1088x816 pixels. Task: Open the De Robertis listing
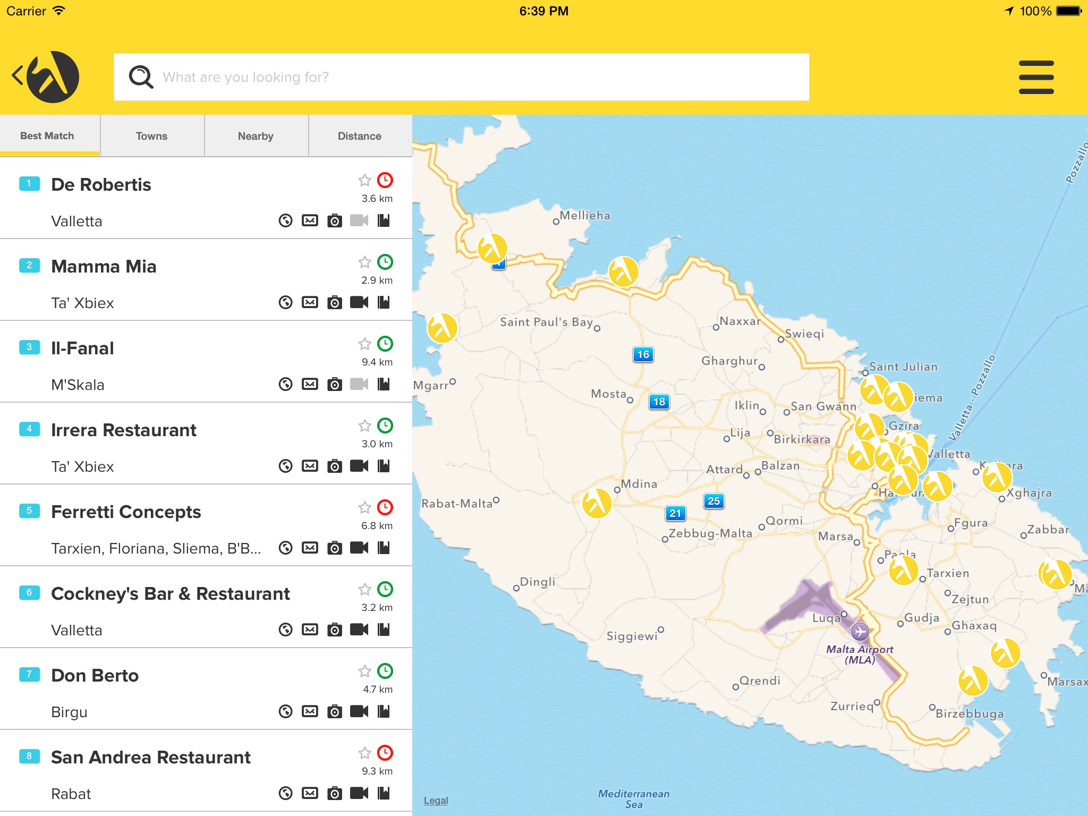pyautogui.click(x=206, y=198)
